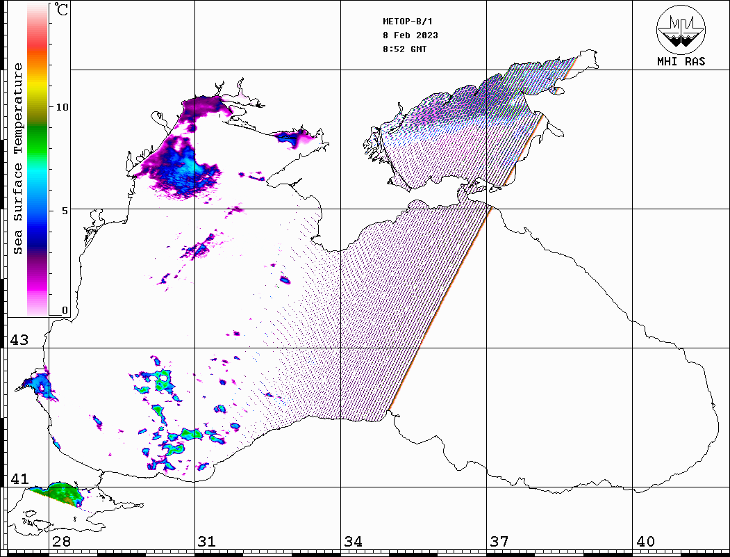Click longitude label '28'
Viewport: 730px width, 557px height.
click(61, 542)
